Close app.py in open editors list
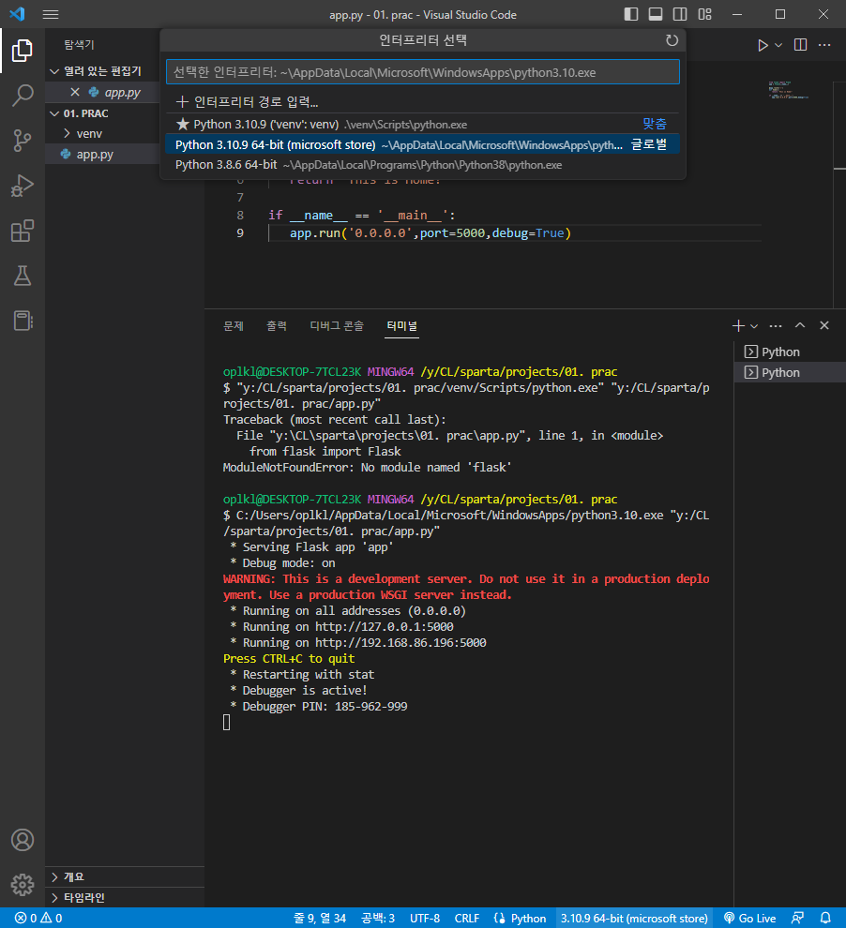Screen dimensions: 846x928 (x=75, y=92)
